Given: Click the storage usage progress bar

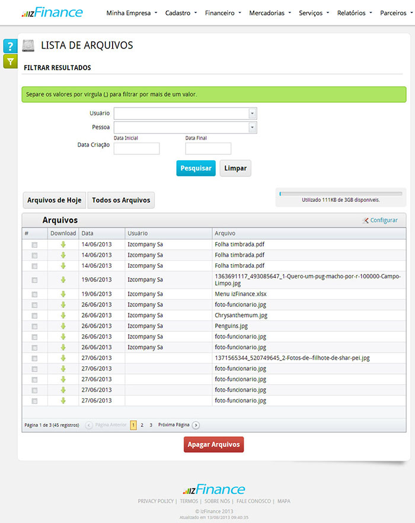Looking at the screenshot, I should [340, 194].
